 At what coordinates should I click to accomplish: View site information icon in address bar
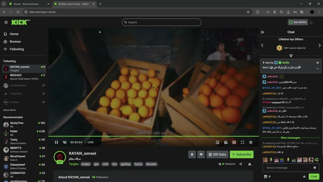(25, 12)
